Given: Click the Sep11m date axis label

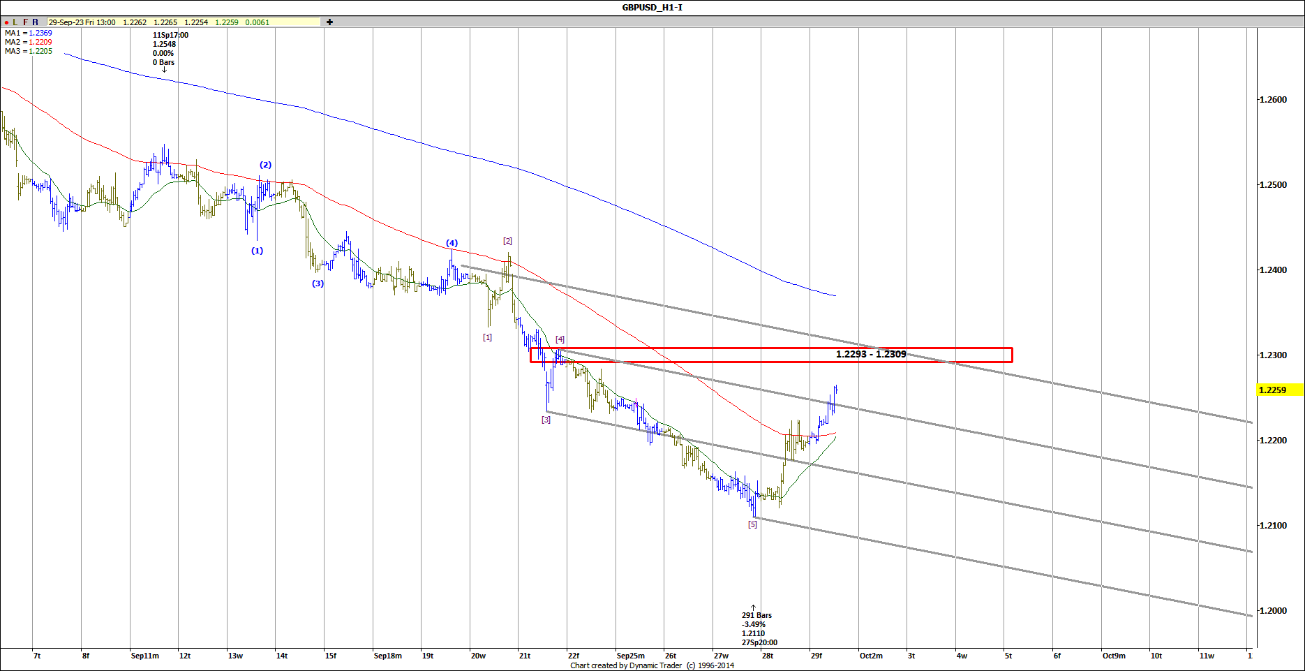Looking at the screenshot, I should [145, 656].
